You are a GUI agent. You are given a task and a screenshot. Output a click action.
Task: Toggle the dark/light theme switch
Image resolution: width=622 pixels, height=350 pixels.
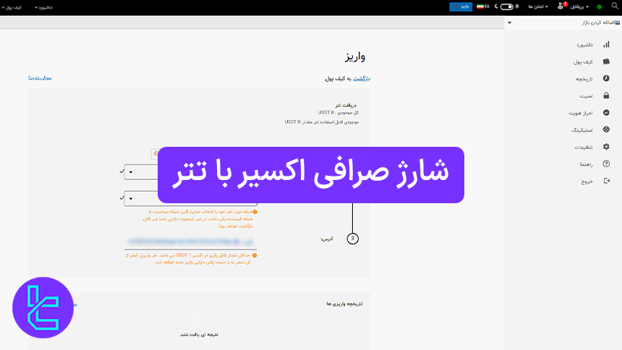pos(506,7)
